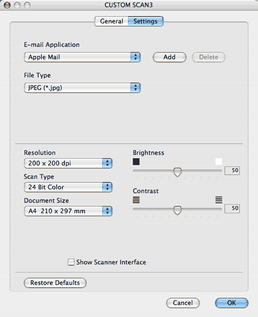This screenshot has width=258, height=317.
Task: Select the Settings tab
Action: click(x=146, y=21)
